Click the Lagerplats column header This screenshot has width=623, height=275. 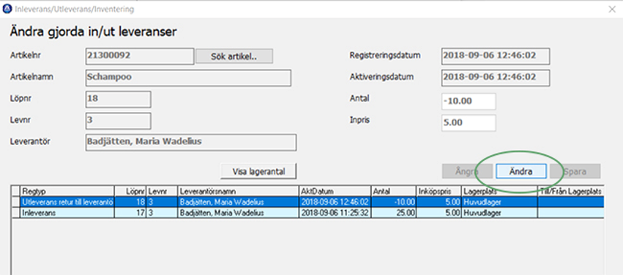(x=499, y=191)
